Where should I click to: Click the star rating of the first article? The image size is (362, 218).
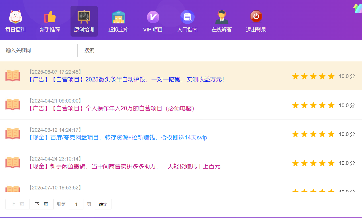313,76
